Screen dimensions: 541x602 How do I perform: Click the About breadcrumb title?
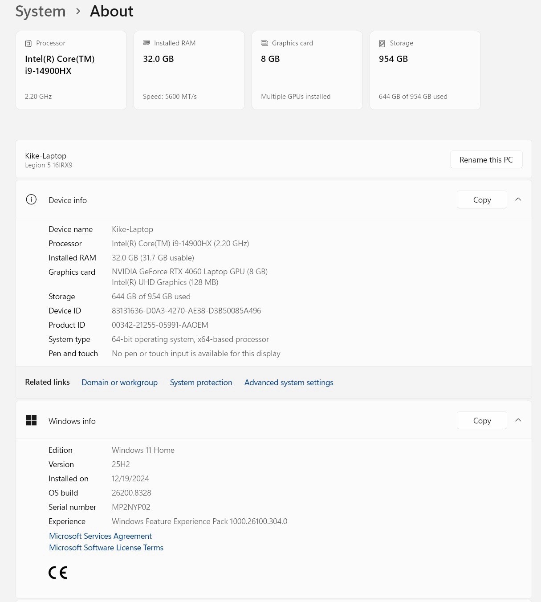[112, 11]
